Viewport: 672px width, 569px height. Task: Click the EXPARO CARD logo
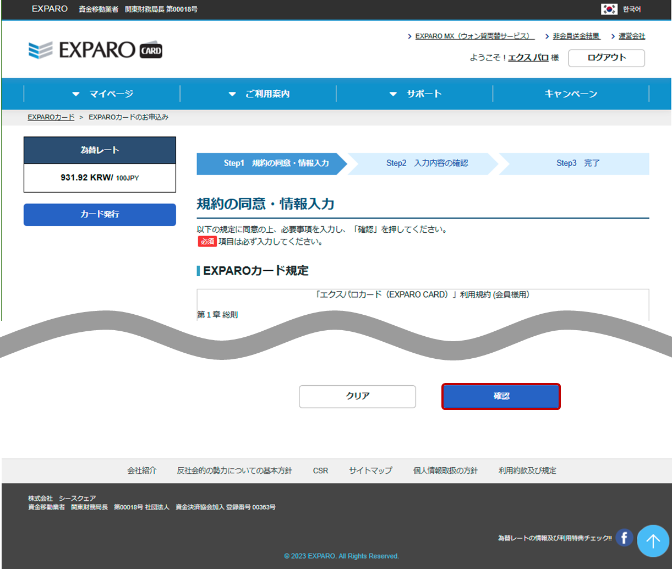(x=95, y=50)
